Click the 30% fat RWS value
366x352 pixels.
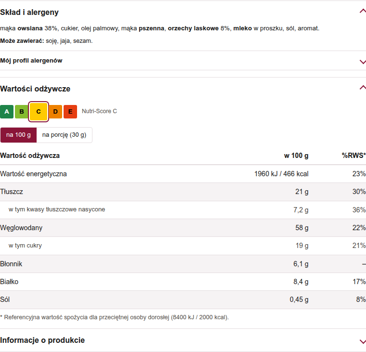tap(359, 192)
